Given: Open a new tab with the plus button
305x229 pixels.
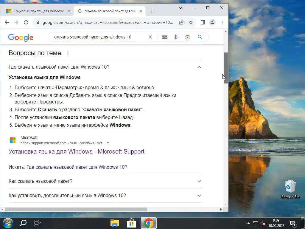Looking at the screenshot, I should click(152, 11).
